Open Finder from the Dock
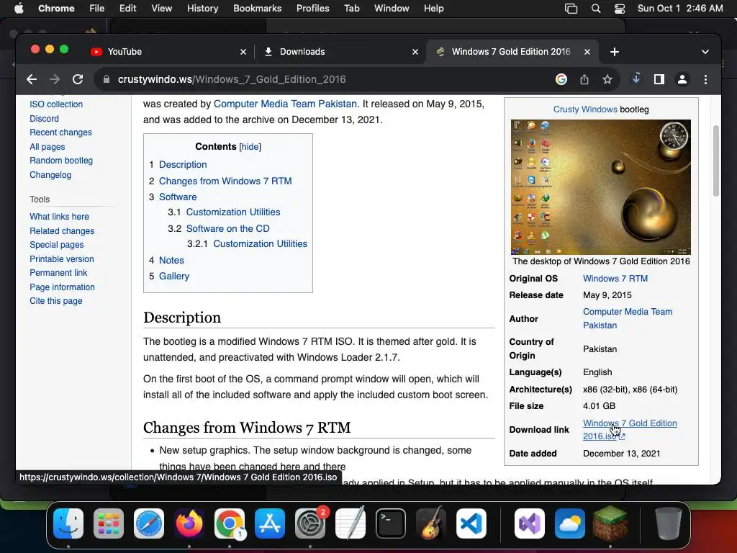The width and height of the screenshot is (737, 553). click(x=68, y=523)
